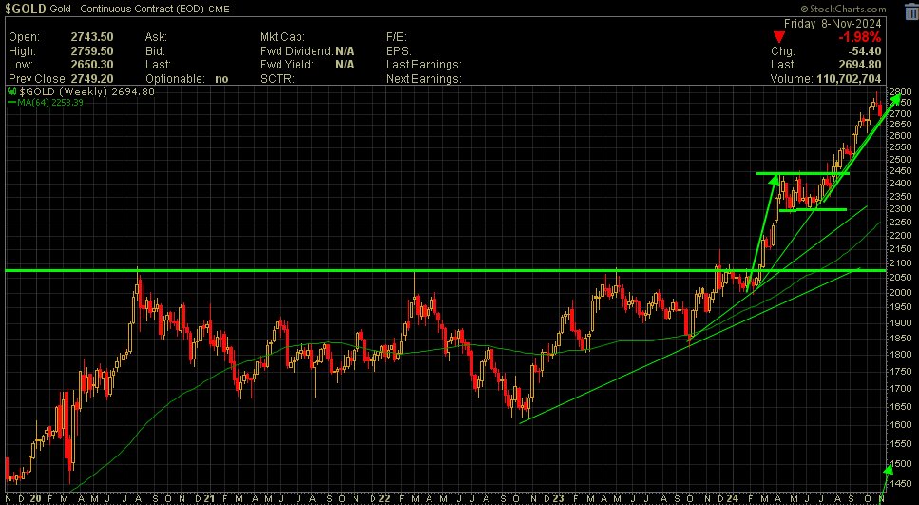Select the Open value 2743.50
The height and width of the screenshot is (505, 919).
pos(92,37)
